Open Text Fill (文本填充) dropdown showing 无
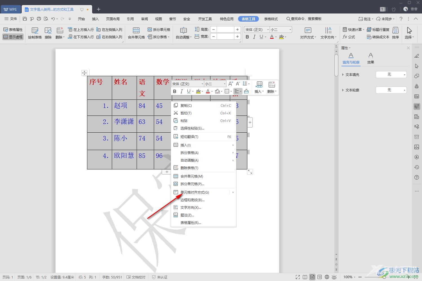 [391, 74]
